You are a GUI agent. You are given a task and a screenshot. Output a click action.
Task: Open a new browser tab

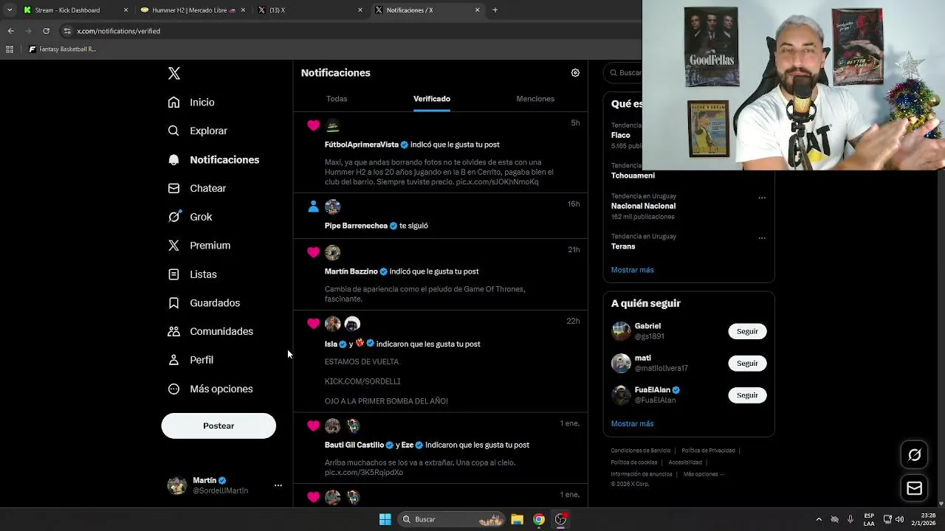(x=495, y=10)
